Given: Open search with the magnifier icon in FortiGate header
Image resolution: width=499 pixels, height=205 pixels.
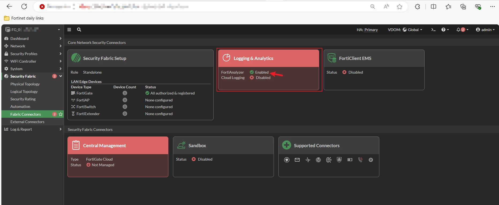Looking at the screenshot, I should click(79, 30).
